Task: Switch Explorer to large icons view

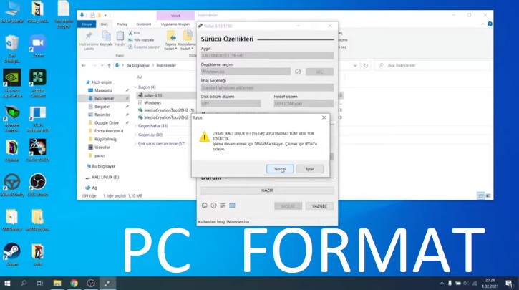Action: (x=488, y=195)
